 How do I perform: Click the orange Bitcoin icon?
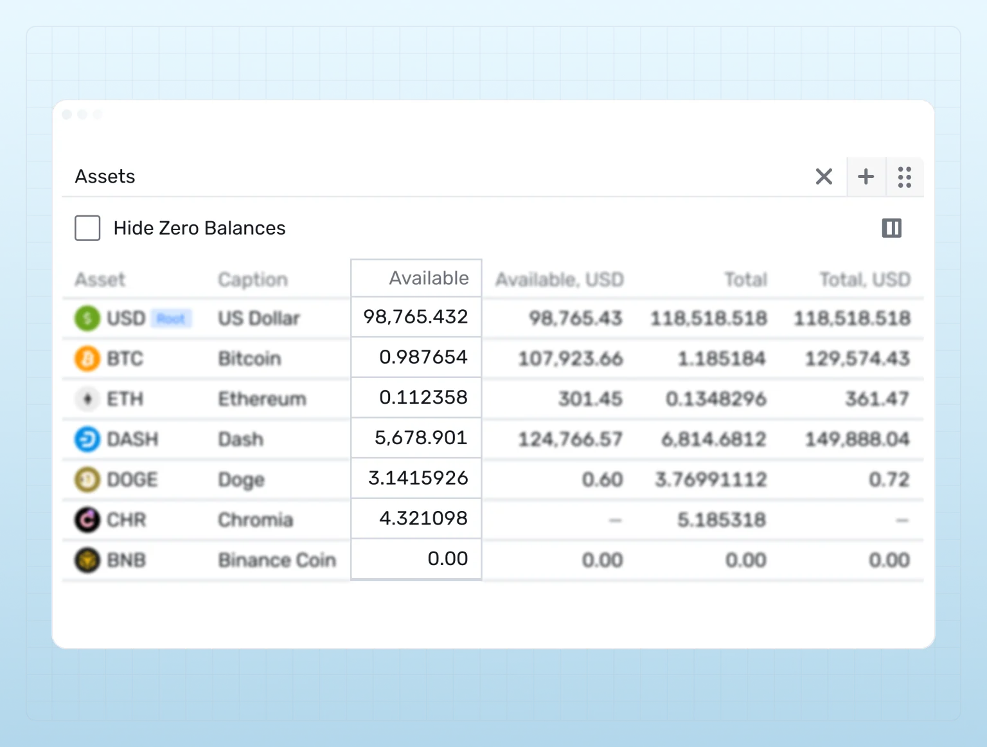[x=87, y=359]
